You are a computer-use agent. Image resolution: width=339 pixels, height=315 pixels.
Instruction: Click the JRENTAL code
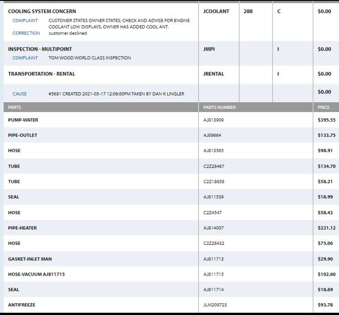pyautogui.click(x=214, y=74)
